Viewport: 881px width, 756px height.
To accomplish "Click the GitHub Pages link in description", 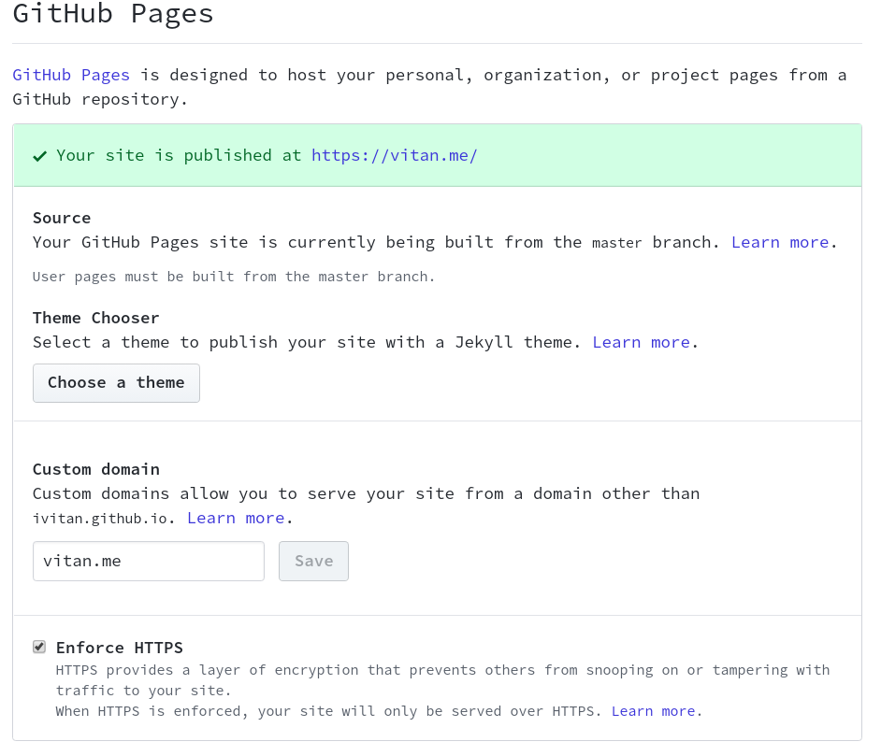I will 71,75.
